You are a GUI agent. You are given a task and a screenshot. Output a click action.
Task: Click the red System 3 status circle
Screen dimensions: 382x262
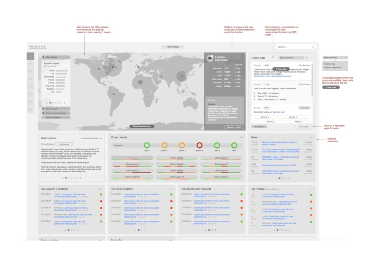click(200, 145)
